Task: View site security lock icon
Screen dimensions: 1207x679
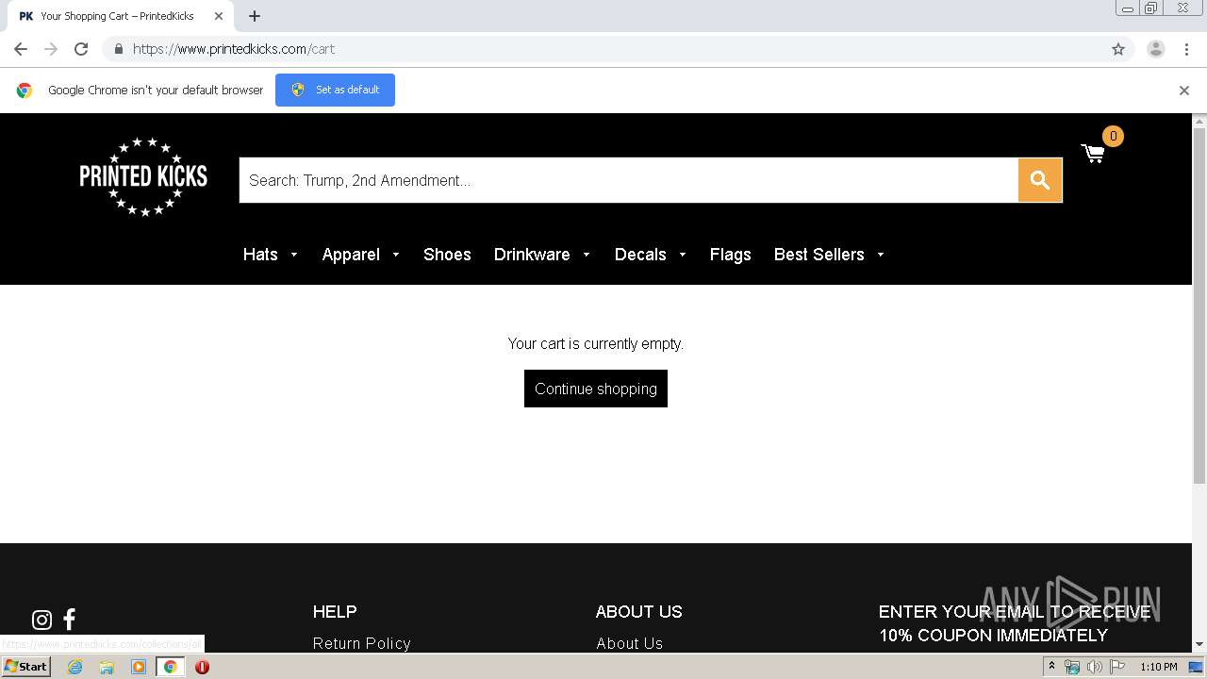Action: [118, 49]
